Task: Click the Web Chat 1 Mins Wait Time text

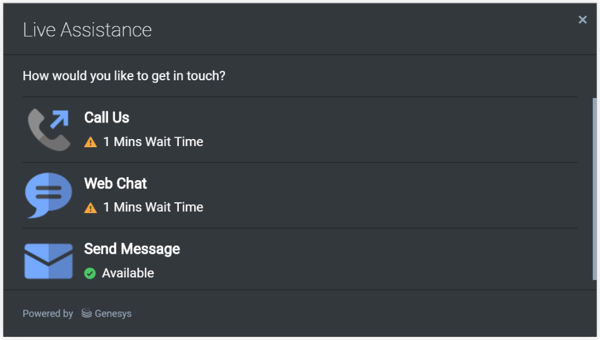Action: click(153, 207)
